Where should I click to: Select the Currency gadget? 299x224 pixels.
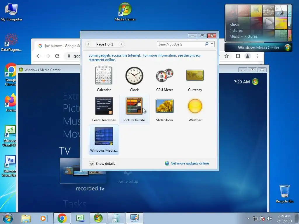[195, 79]
